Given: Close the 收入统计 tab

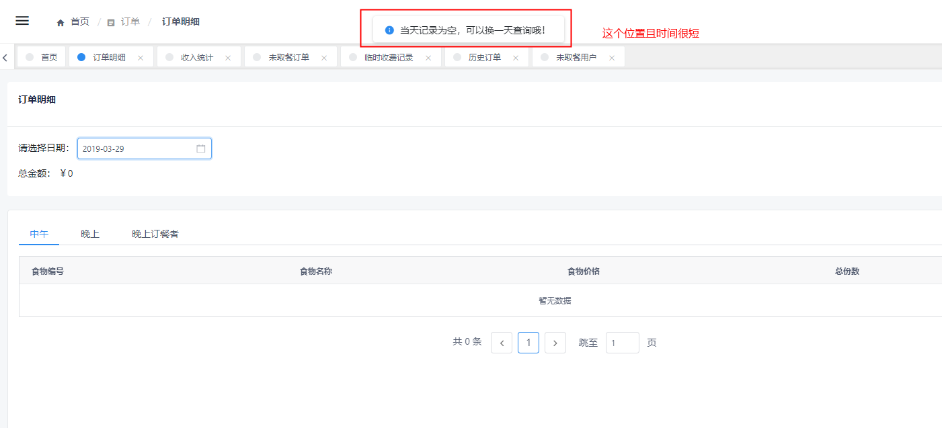Looking at the screenshot, I should click(227, 56).
